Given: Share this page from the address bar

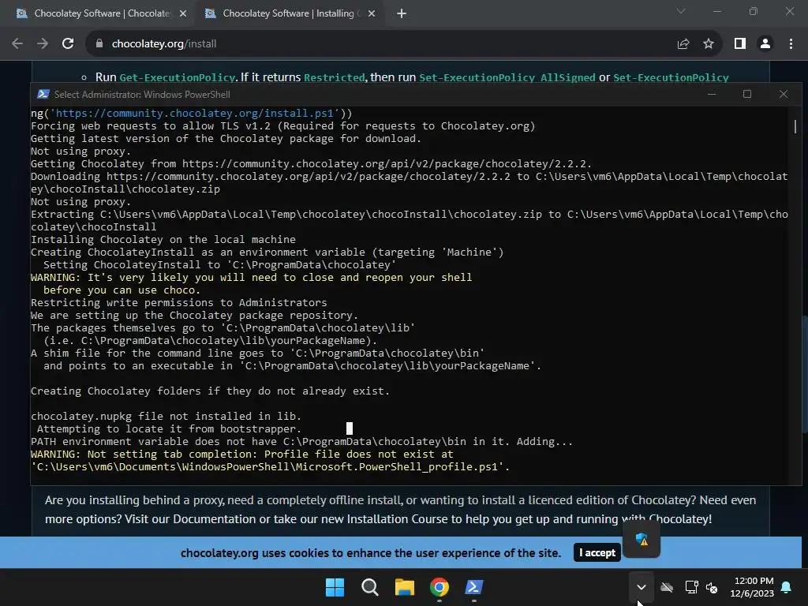Looking at the screenshot, I should point(683,44).
